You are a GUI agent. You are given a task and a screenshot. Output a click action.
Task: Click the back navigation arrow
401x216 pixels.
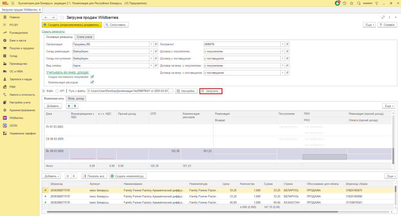(45, 18)
